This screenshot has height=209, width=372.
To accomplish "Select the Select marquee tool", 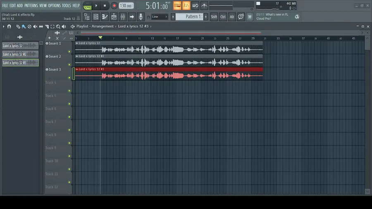I will coord(52,26).
